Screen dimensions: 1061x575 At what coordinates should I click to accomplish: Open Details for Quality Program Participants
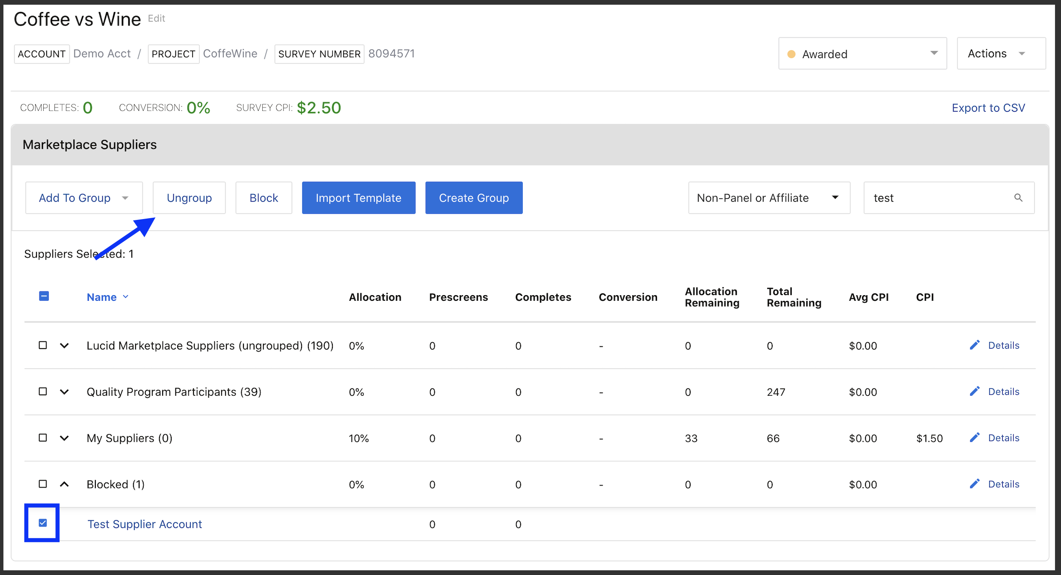click(1004, 391)
